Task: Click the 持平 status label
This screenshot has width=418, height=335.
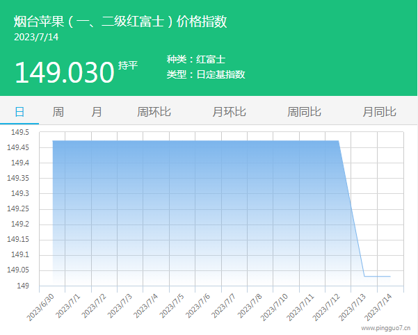Action: pos(128,65)
